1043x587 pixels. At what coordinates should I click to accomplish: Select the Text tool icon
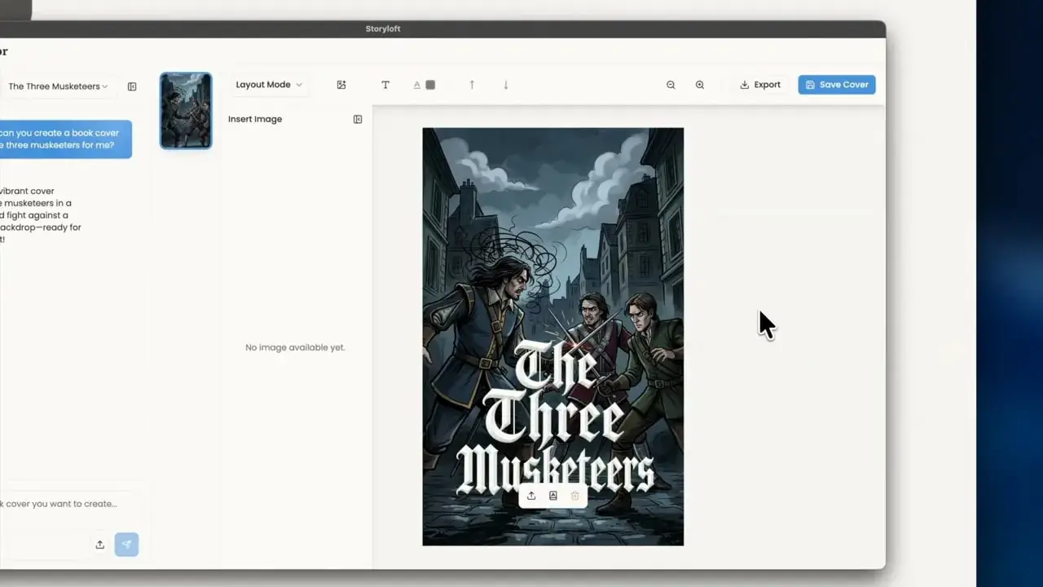(385, 85)
